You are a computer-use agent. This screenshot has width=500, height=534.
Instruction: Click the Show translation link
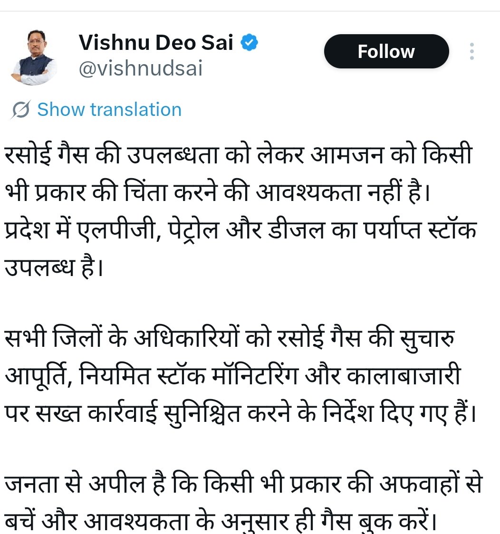coord(109,110)
